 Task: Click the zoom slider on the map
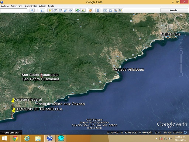(x=181, y=64)
